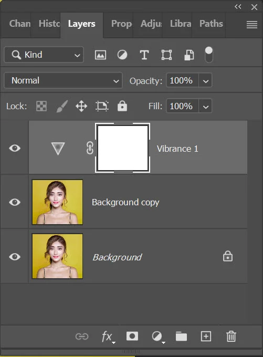The width and height of the screenshot is (263, 357).
Task: Select the Background copy layer thumbnail
Action: pyautogui.click(x=57, y=202)
